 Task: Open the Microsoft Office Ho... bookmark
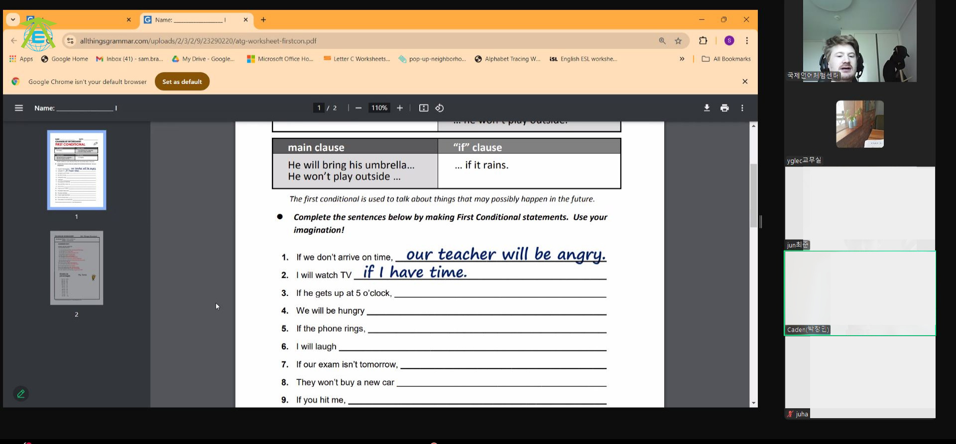coord(280,59)
